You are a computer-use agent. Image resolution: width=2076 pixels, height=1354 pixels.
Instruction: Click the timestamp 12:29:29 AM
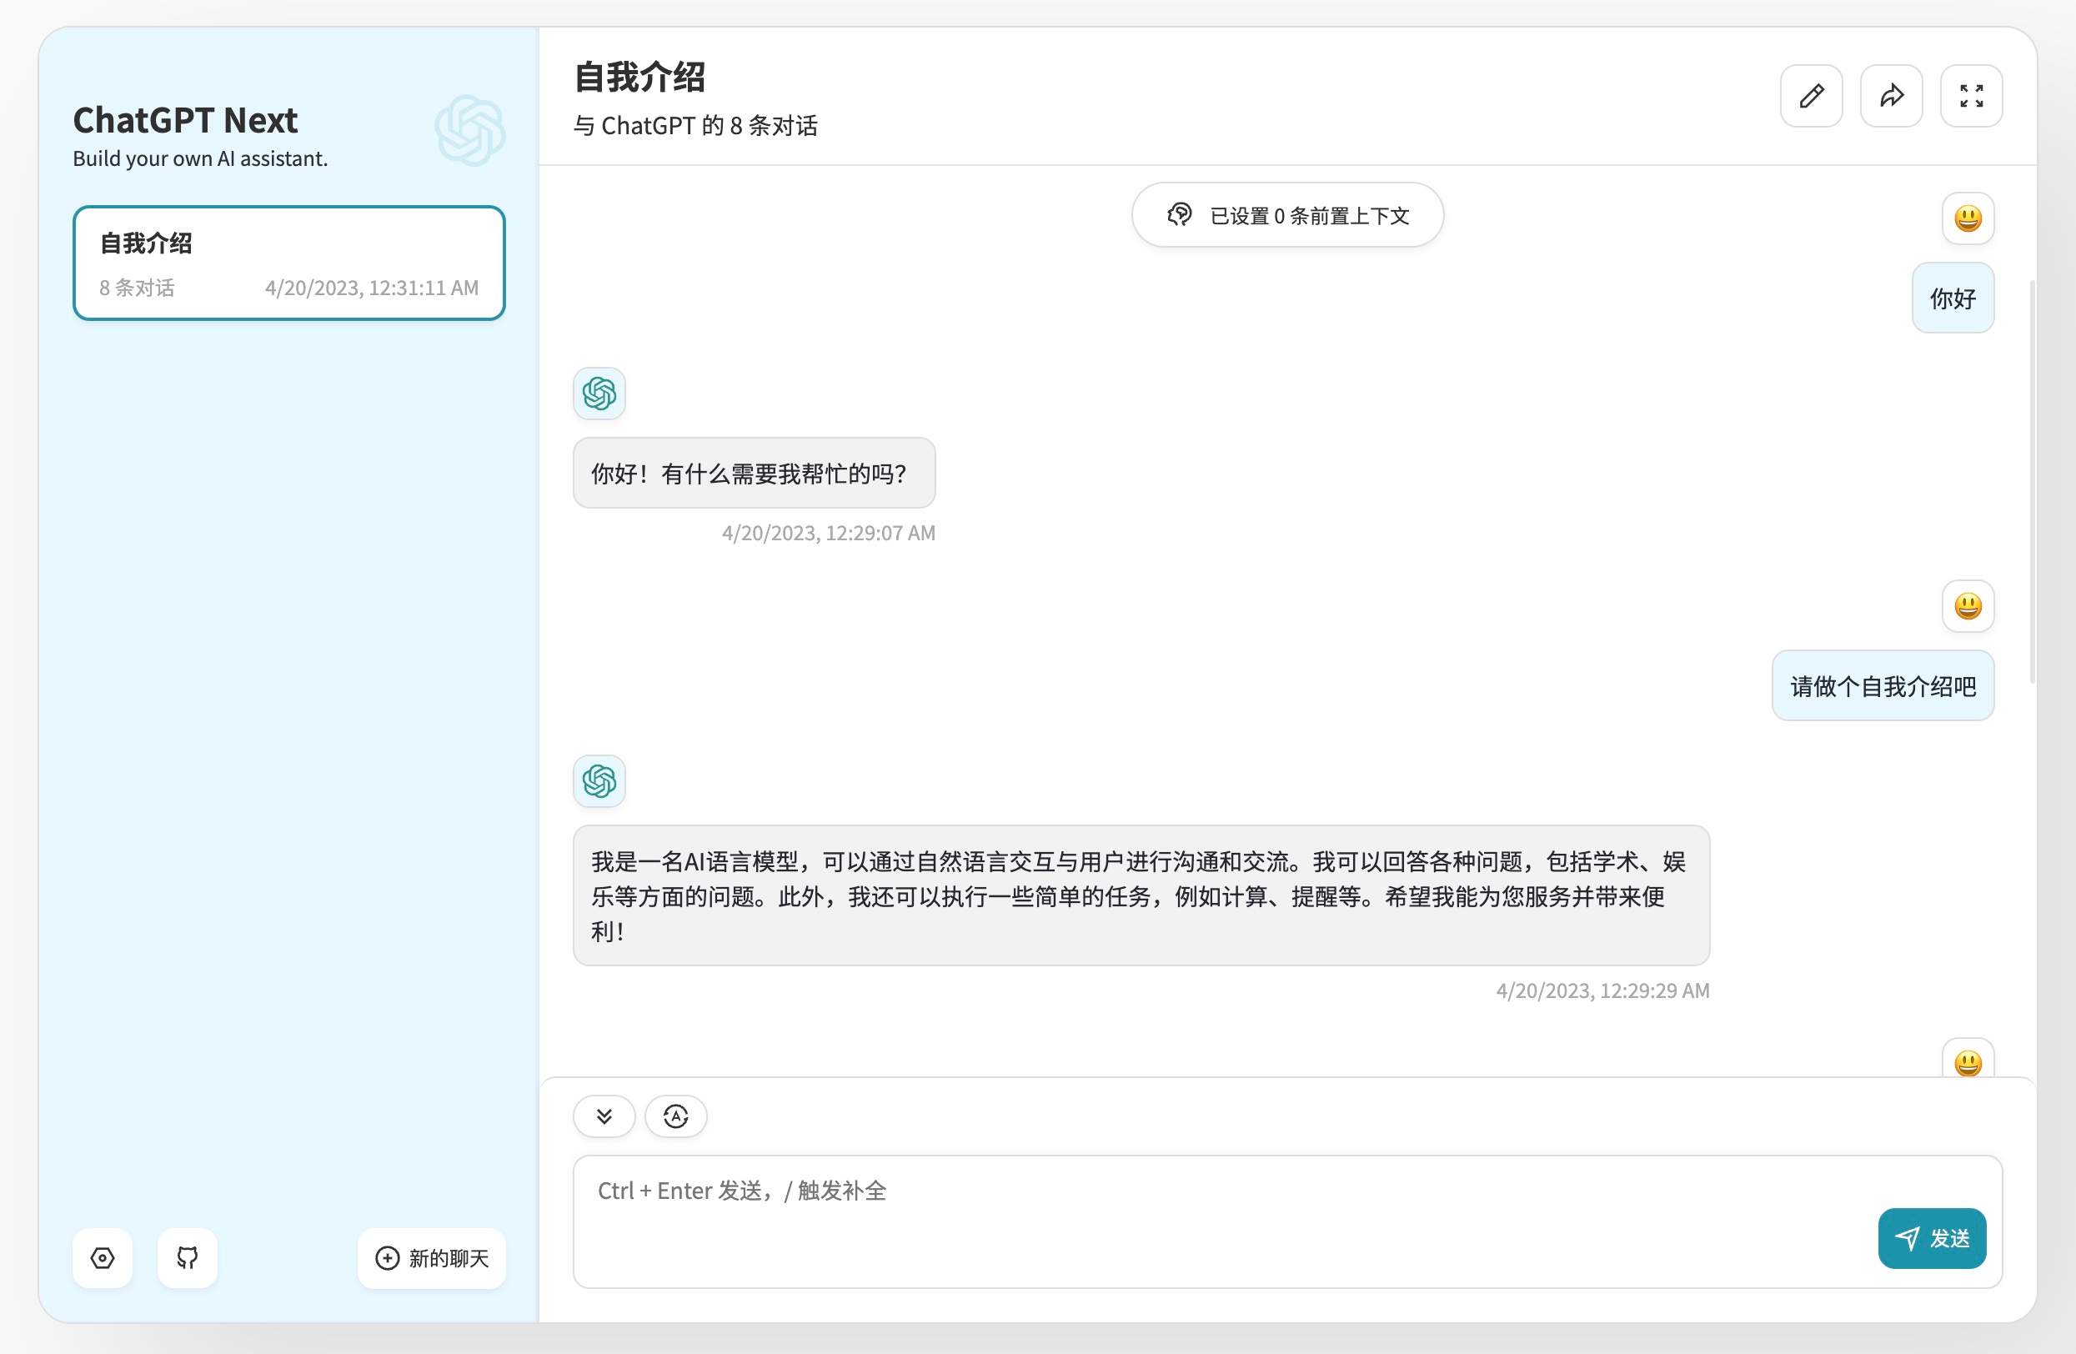coord(1602,991)
